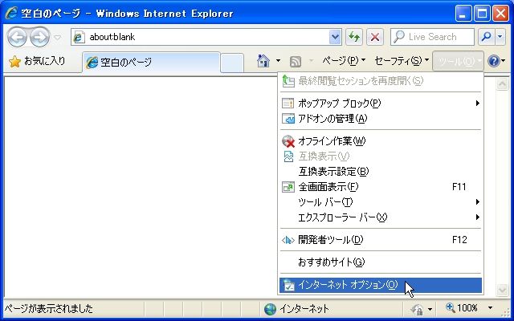Click the scrollbar up arrow
This screenshot has height=321, width=514.
pyautogui.click(x=502, y=84)
